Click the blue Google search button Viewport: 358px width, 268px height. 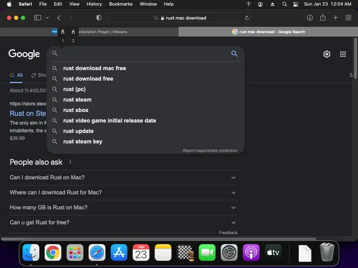234,53
